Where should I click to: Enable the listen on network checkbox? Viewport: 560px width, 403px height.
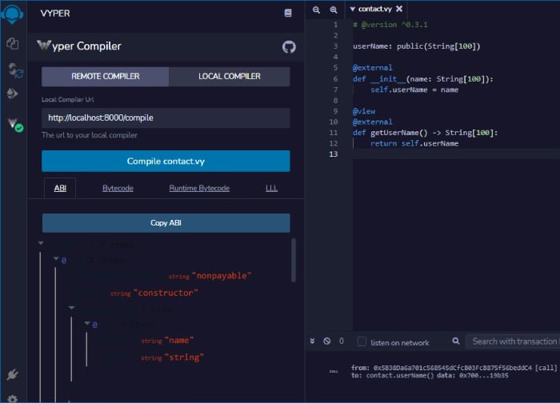tap(362, 341)
